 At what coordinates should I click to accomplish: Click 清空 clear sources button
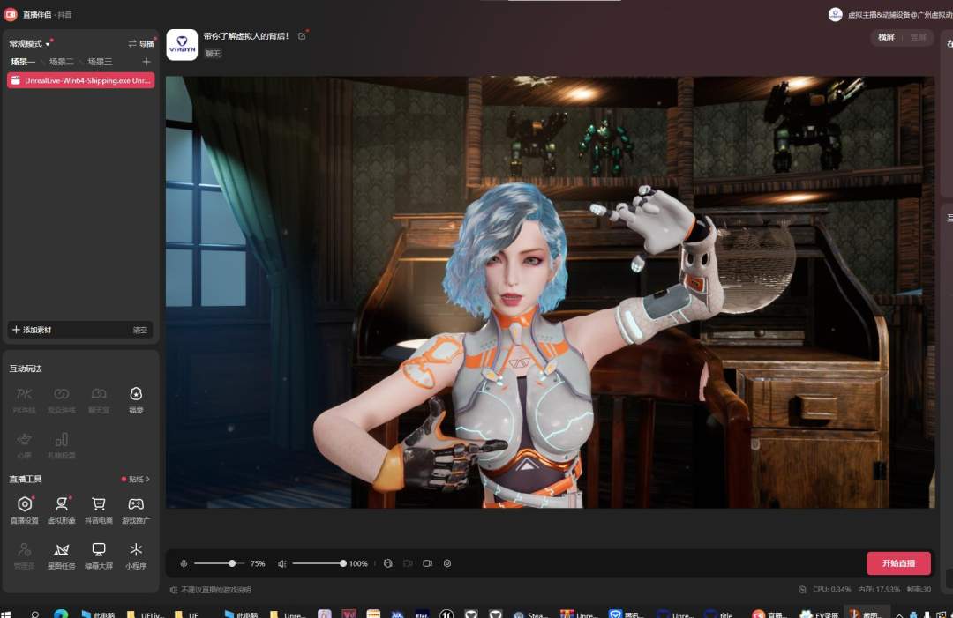click(x=139, y=330)
